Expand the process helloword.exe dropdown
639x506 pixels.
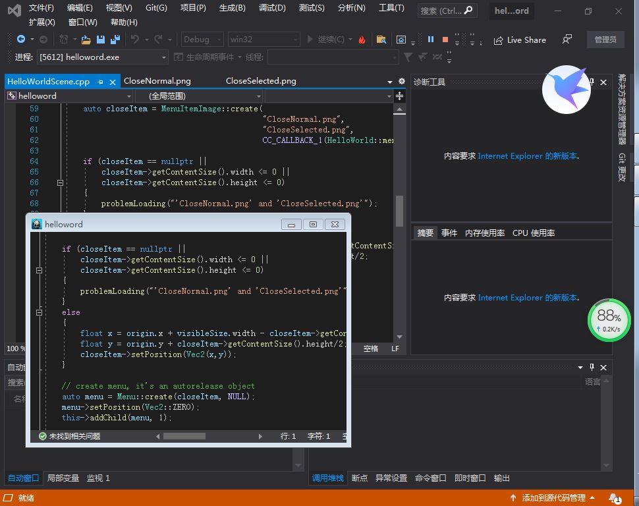point(163,57)
